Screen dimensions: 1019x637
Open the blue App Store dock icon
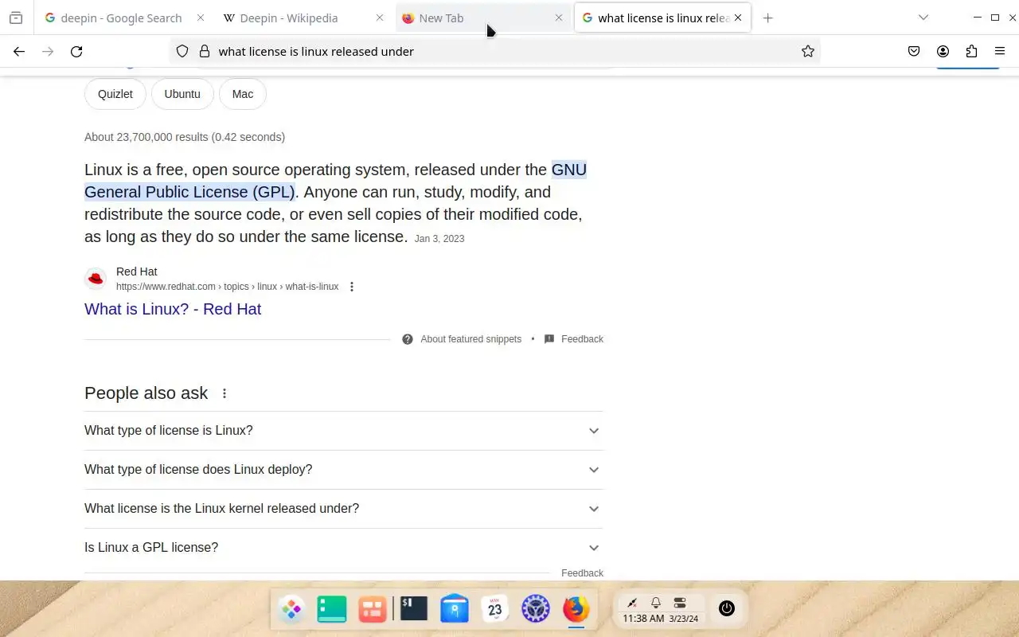(455, 609)
